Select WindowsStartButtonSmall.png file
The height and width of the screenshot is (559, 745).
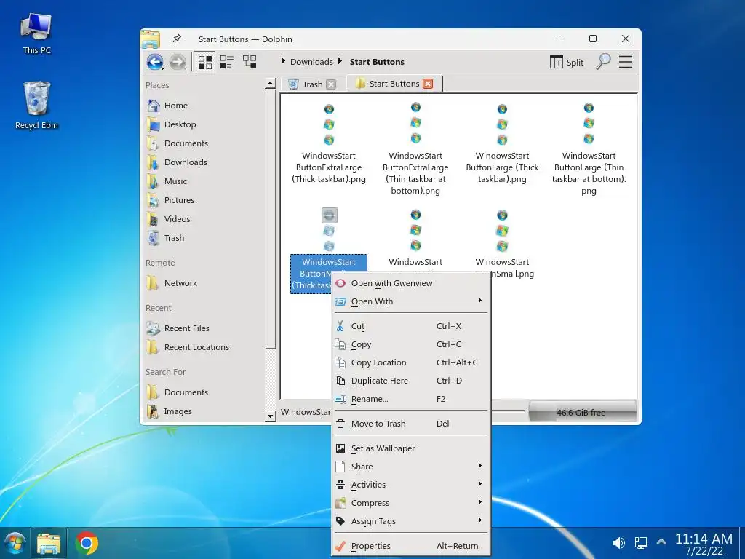click(x=502, y=243)
